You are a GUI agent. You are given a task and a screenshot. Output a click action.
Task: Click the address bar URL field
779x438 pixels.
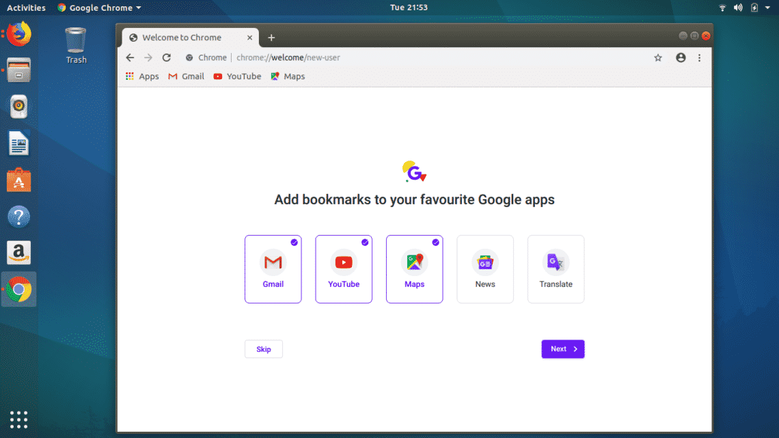coord(410,58)
